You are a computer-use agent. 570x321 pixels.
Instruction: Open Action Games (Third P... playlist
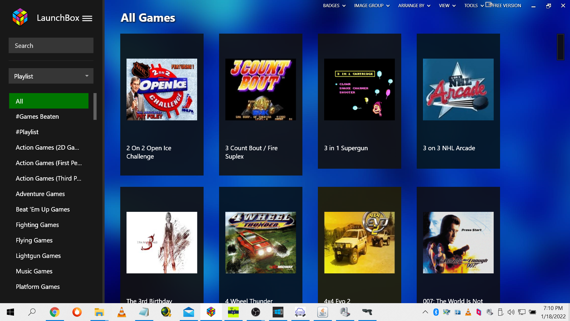coord(49,178)
